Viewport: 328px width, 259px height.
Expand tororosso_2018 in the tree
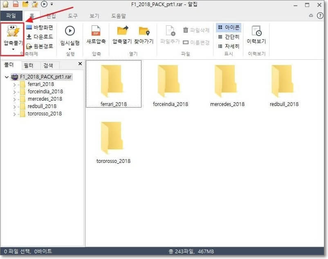click(14, 114)
